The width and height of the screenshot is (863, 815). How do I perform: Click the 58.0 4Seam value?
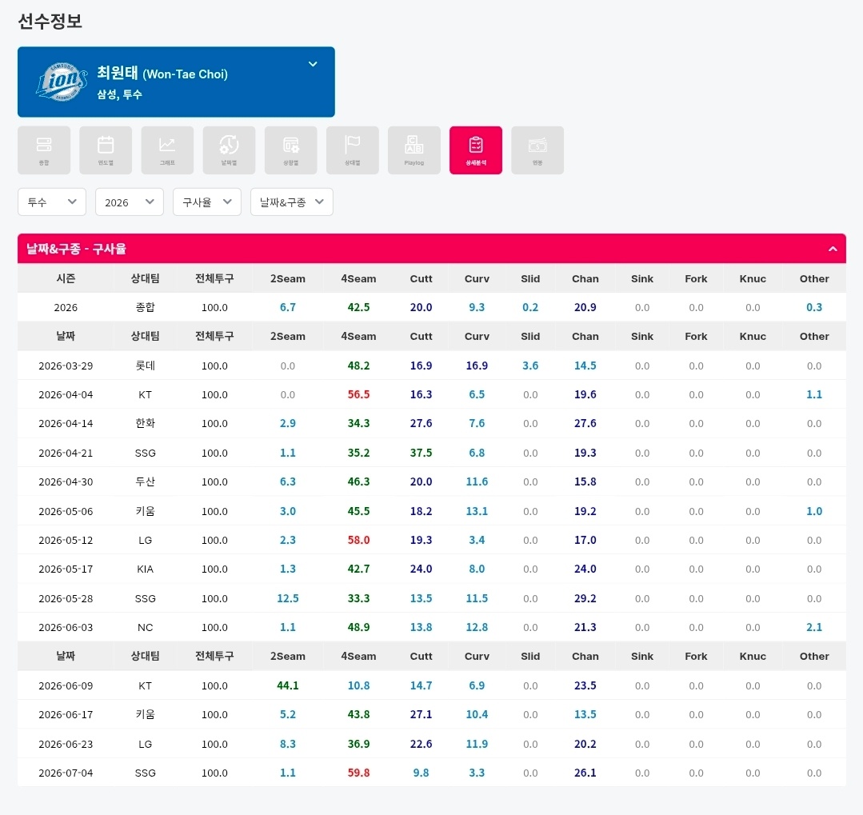pyautogui.click(x=358, y=540)
